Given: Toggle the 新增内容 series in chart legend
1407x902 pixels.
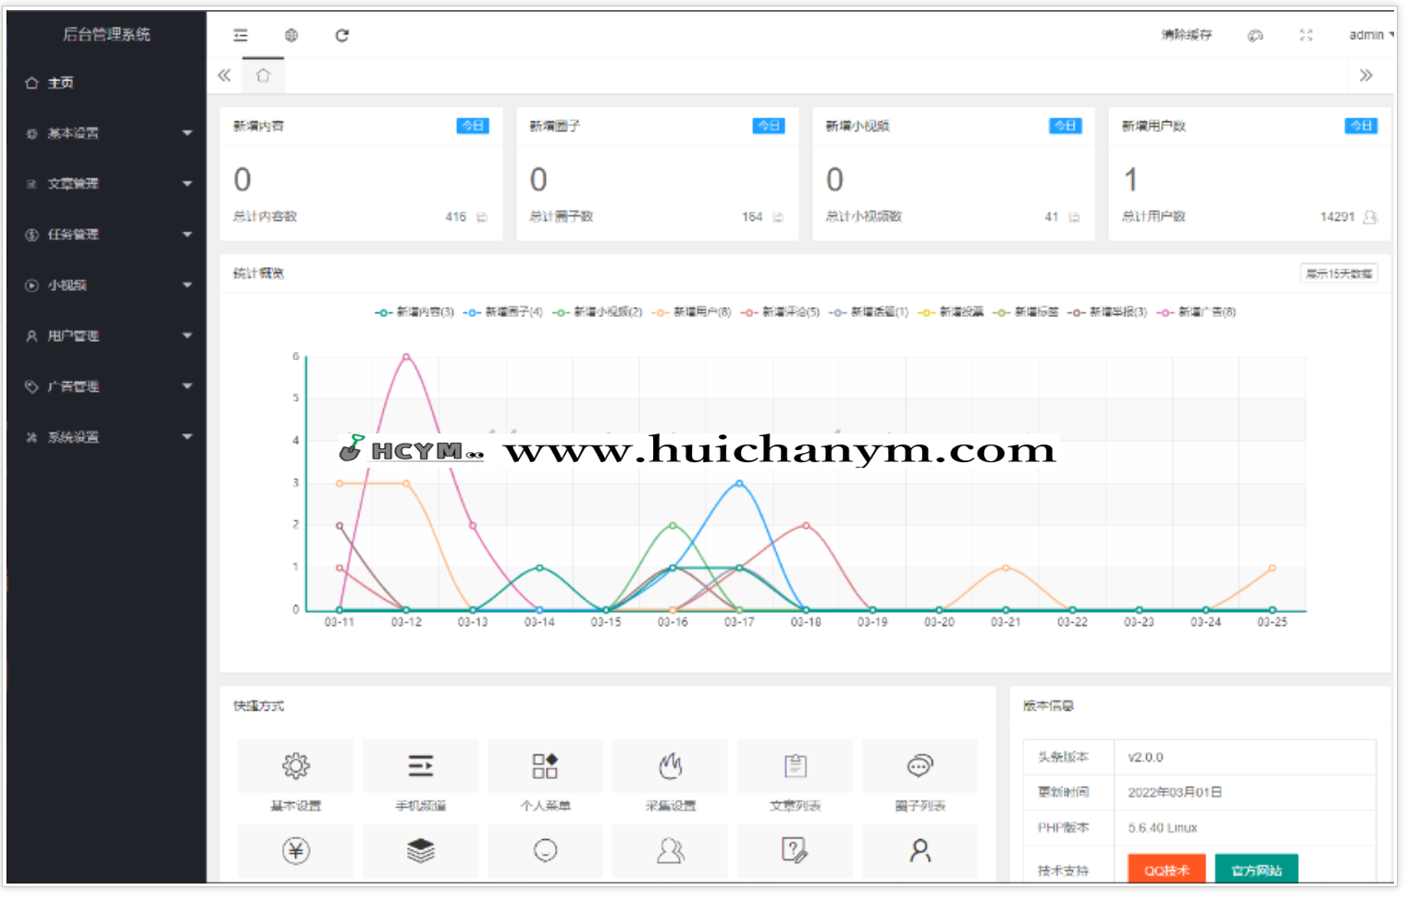Looking at the screenshot, I should click(415, 312).
